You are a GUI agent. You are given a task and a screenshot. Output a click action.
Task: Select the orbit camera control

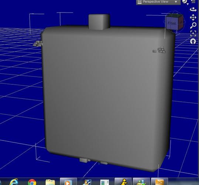coord(193,10)
